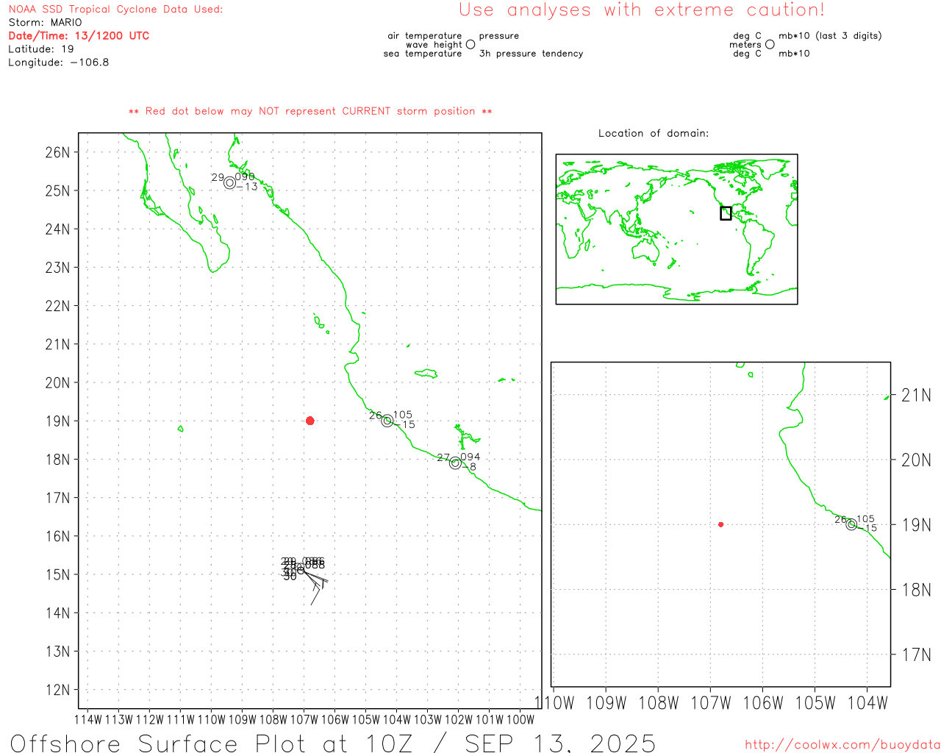Click the world location-of-domain thumbnail map
The image size is (941, 753).
(676, 229)
